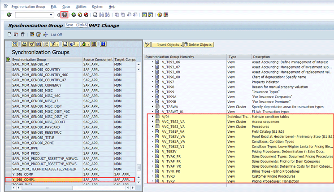Screen dimensions: 334x192
Task: Click the Details magnifier icon in list toolbar
Action: click(15, 44)
